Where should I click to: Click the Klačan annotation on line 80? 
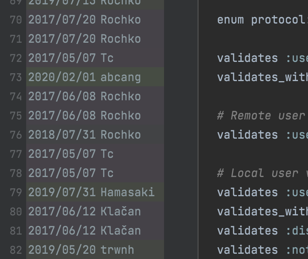95,211
